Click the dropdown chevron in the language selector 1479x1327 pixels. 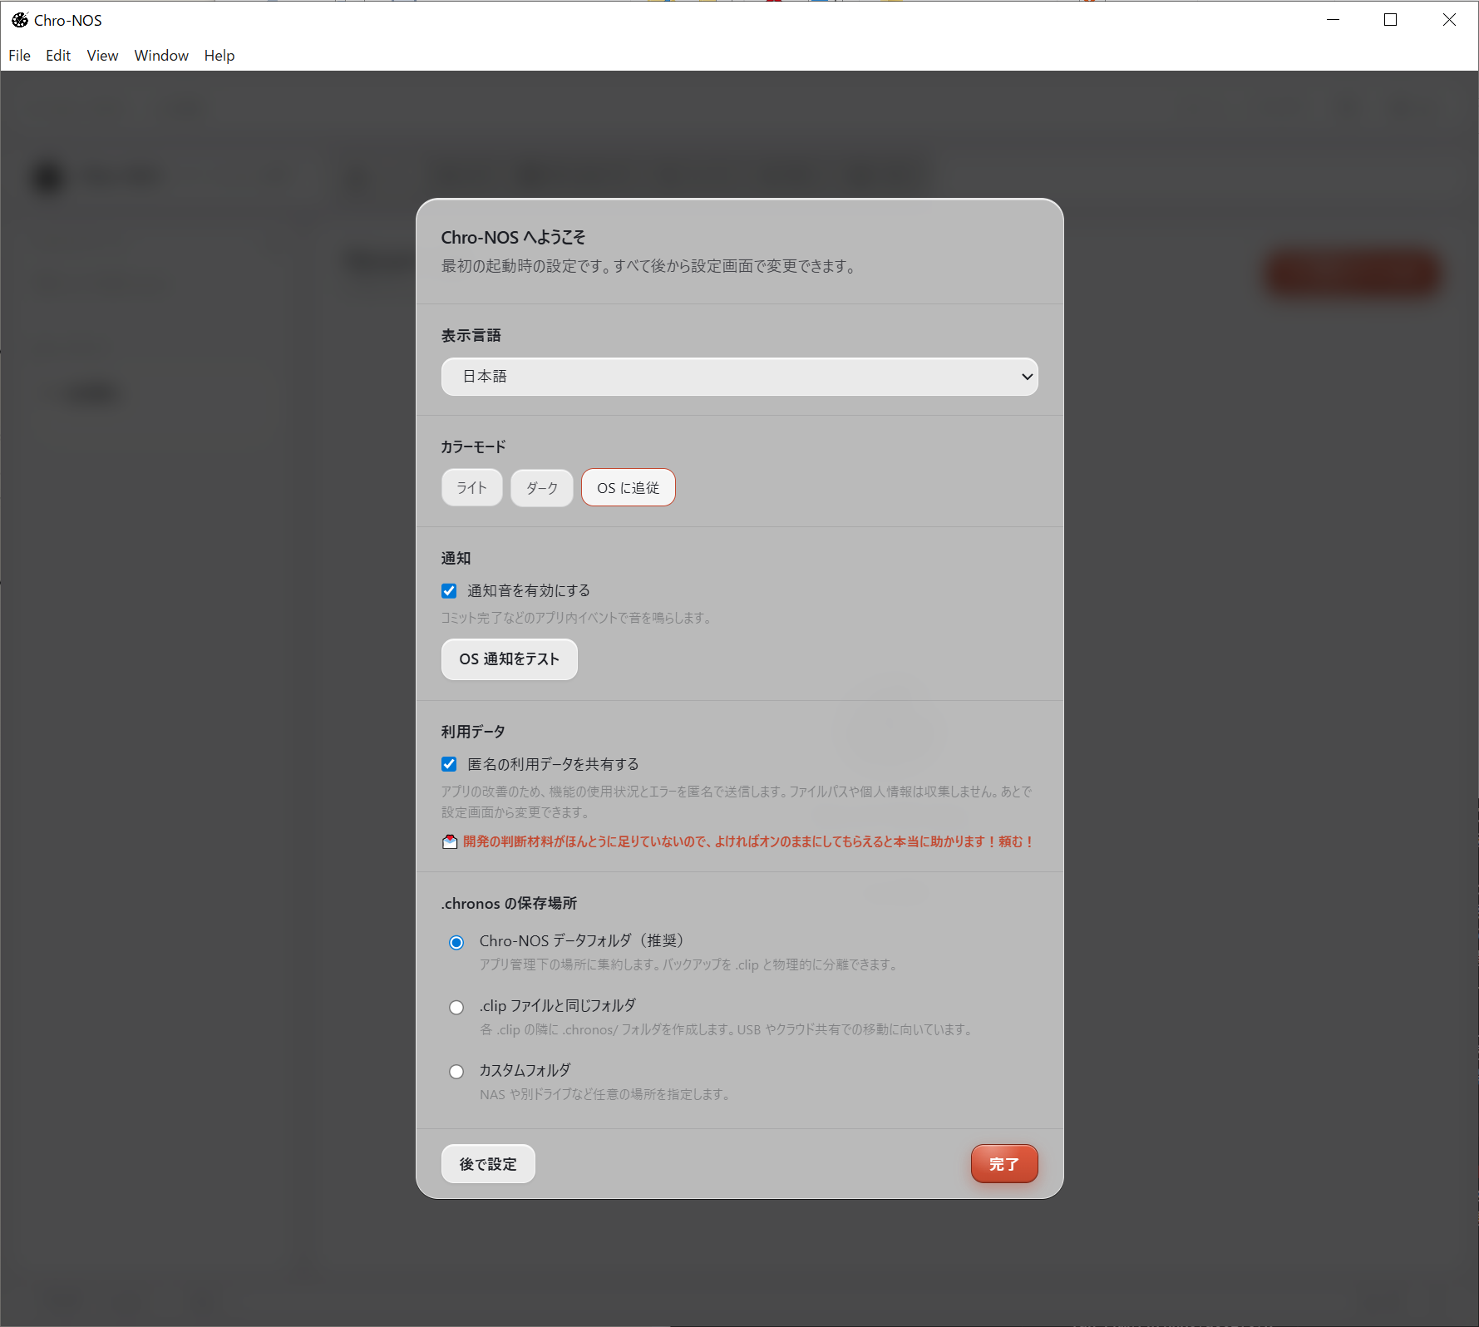[1027, 377]
